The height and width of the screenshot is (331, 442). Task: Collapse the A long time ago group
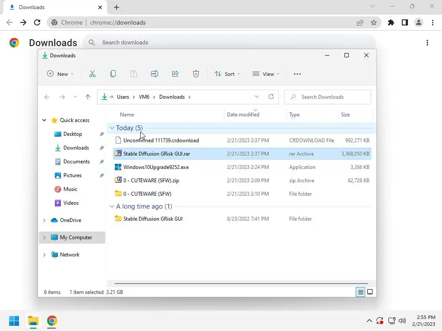coord(112,206)
